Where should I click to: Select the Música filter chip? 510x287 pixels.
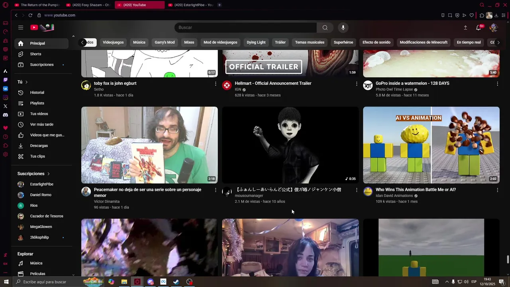coord(139,42)
